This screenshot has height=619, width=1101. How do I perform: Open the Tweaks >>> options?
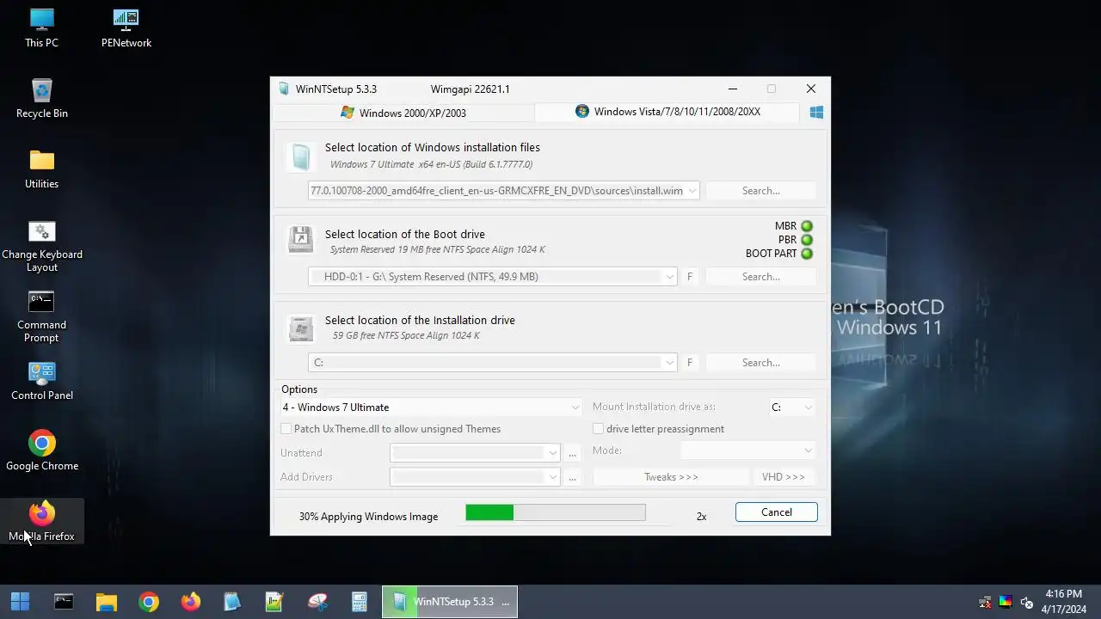pyautogui.click(x=671, y=477)
